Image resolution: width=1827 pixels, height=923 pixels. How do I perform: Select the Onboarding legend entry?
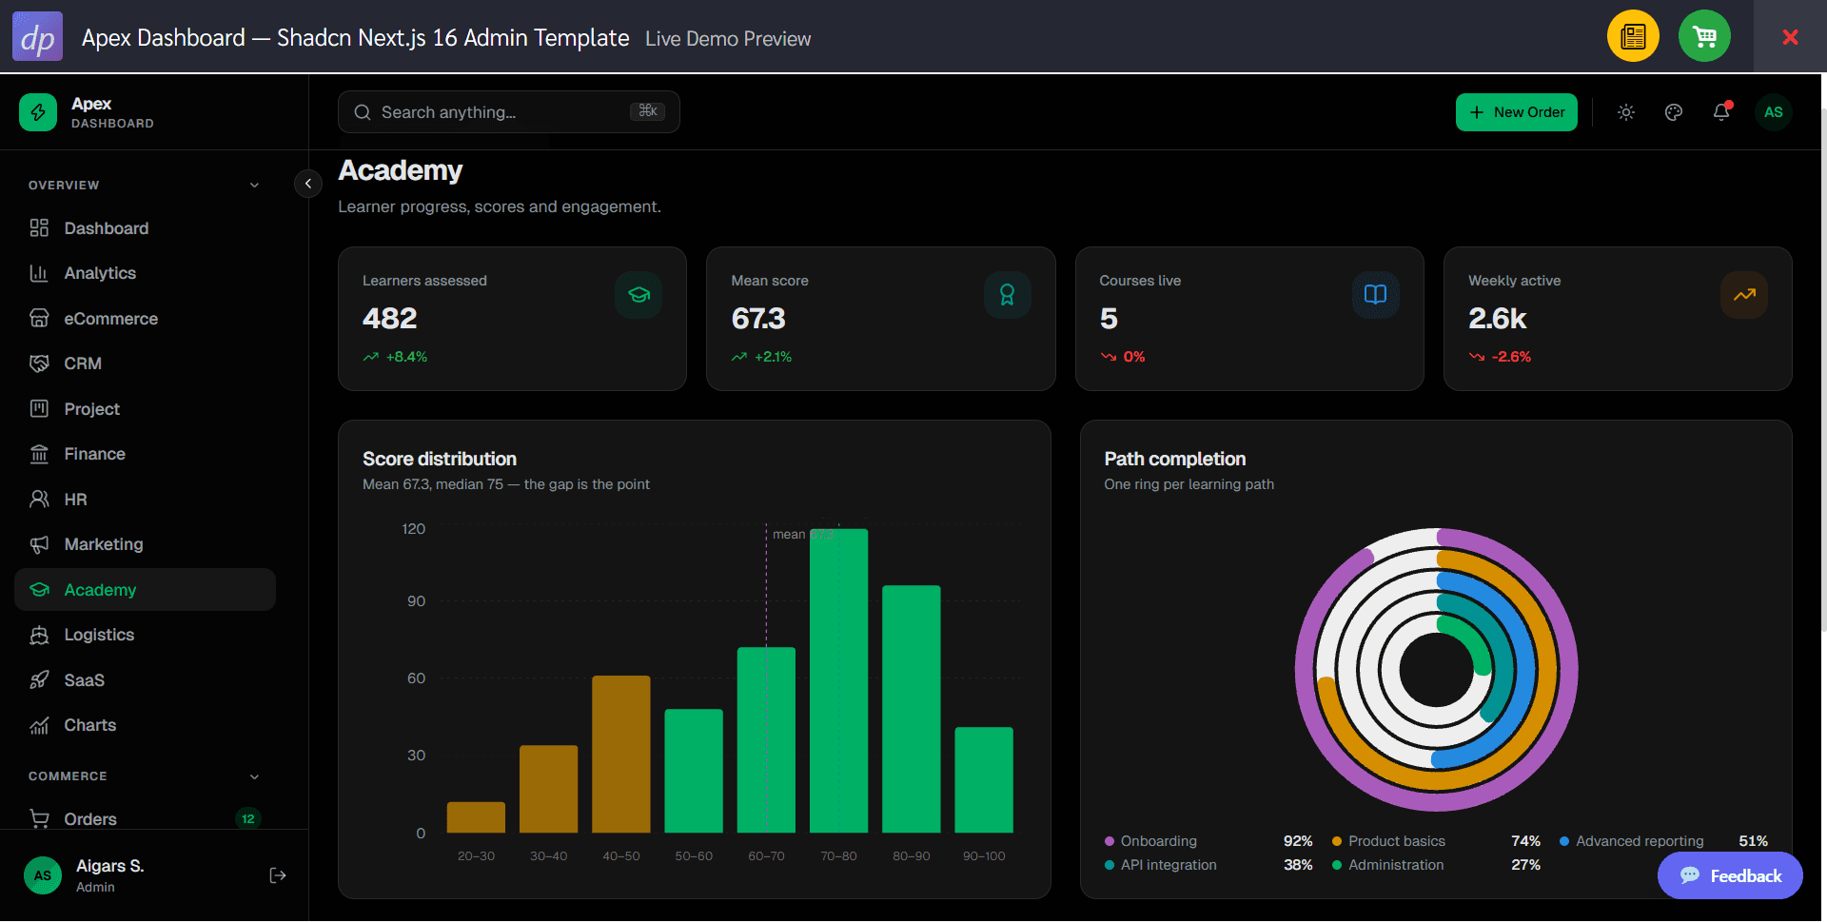tap(1208, 841)
